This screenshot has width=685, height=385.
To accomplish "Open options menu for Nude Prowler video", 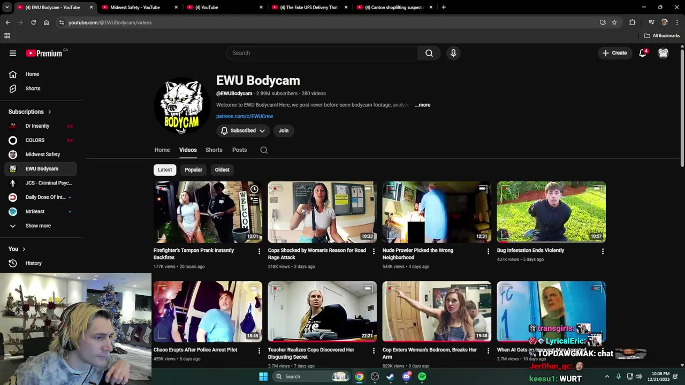I will click(x=488, y=251).
